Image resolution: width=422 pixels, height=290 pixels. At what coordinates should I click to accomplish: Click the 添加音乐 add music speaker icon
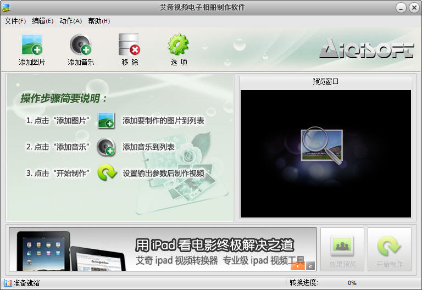[81, 44]
